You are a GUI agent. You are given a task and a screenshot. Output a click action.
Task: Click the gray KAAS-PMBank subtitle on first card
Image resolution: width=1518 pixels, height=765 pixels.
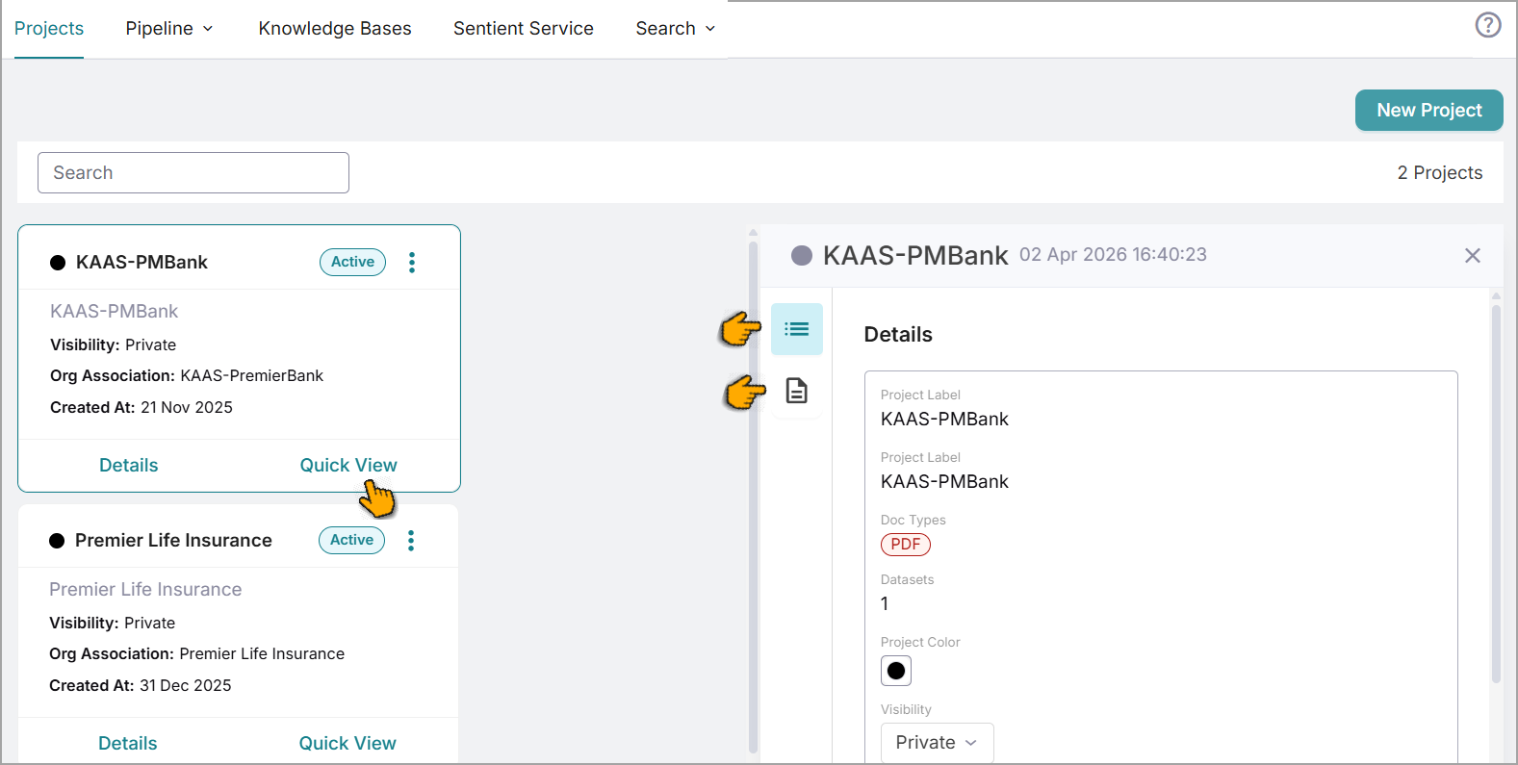tap(115, 312)
